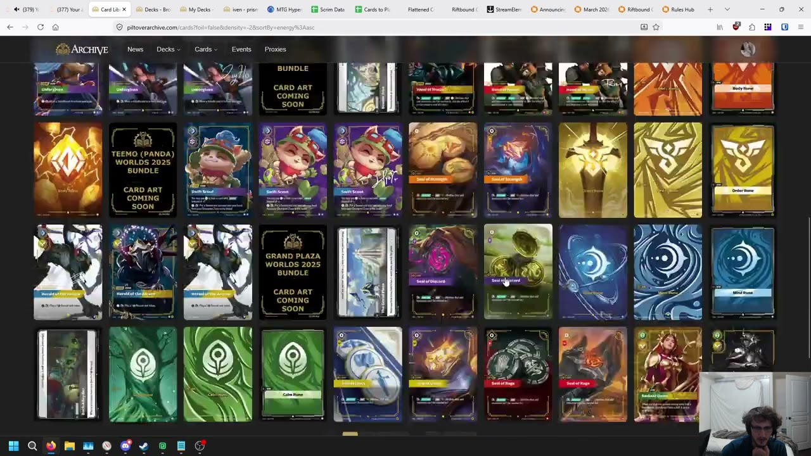Toggle reader view icon in address bar
The height and width of the screenshot is (456, 811).
click(x=644, y=27)
